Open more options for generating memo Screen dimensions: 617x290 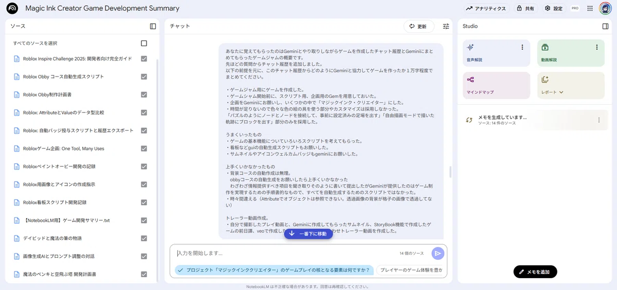tap(599, 120)
